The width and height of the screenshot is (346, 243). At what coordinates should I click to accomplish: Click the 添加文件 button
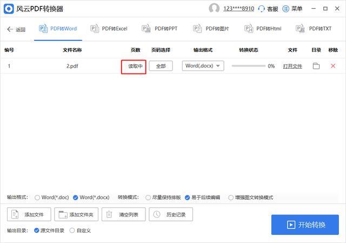29,214
